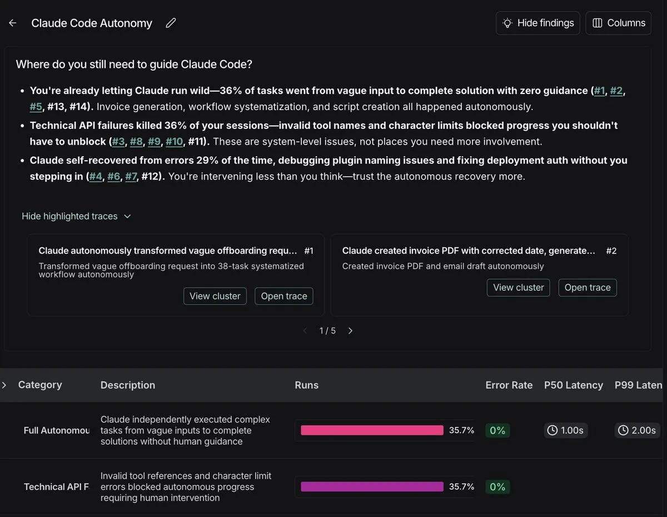Edit title with the pencil icon

(x=171, y=23)
